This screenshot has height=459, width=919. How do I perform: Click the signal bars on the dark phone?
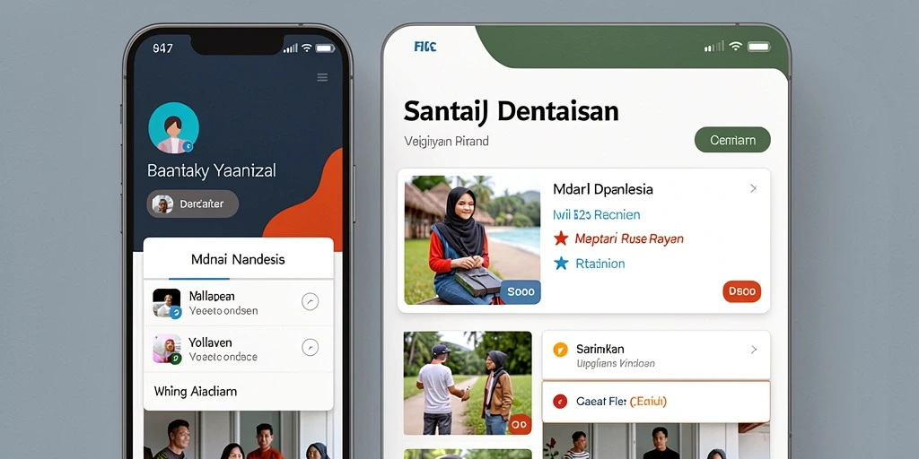tap(290, 48)
